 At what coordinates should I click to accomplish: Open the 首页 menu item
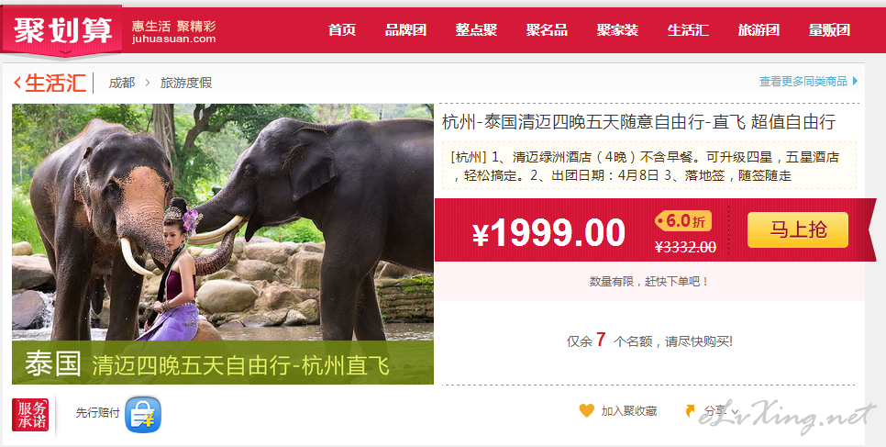tap(342, 30)
